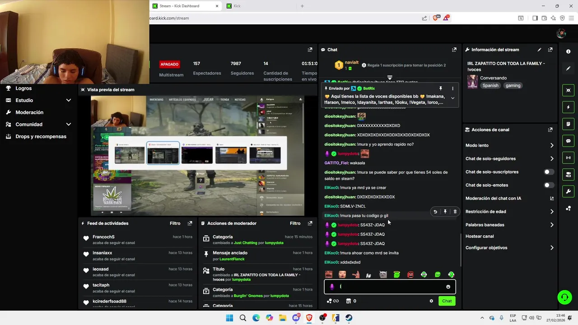Delete the hovered ElKoc0 message

[x=455, y=212]
